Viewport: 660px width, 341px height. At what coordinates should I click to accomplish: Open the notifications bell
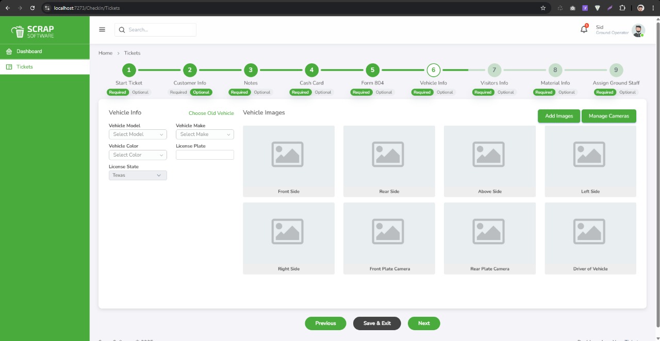pyautogui.click(x=584, y=29)
